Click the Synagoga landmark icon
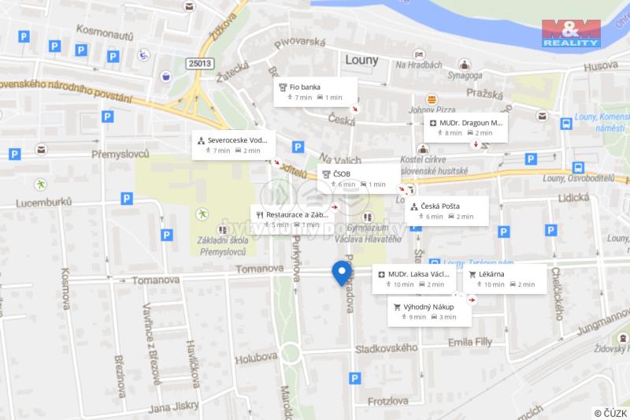The width and height of the screenshot is (630, 420). tap(465, 65)
